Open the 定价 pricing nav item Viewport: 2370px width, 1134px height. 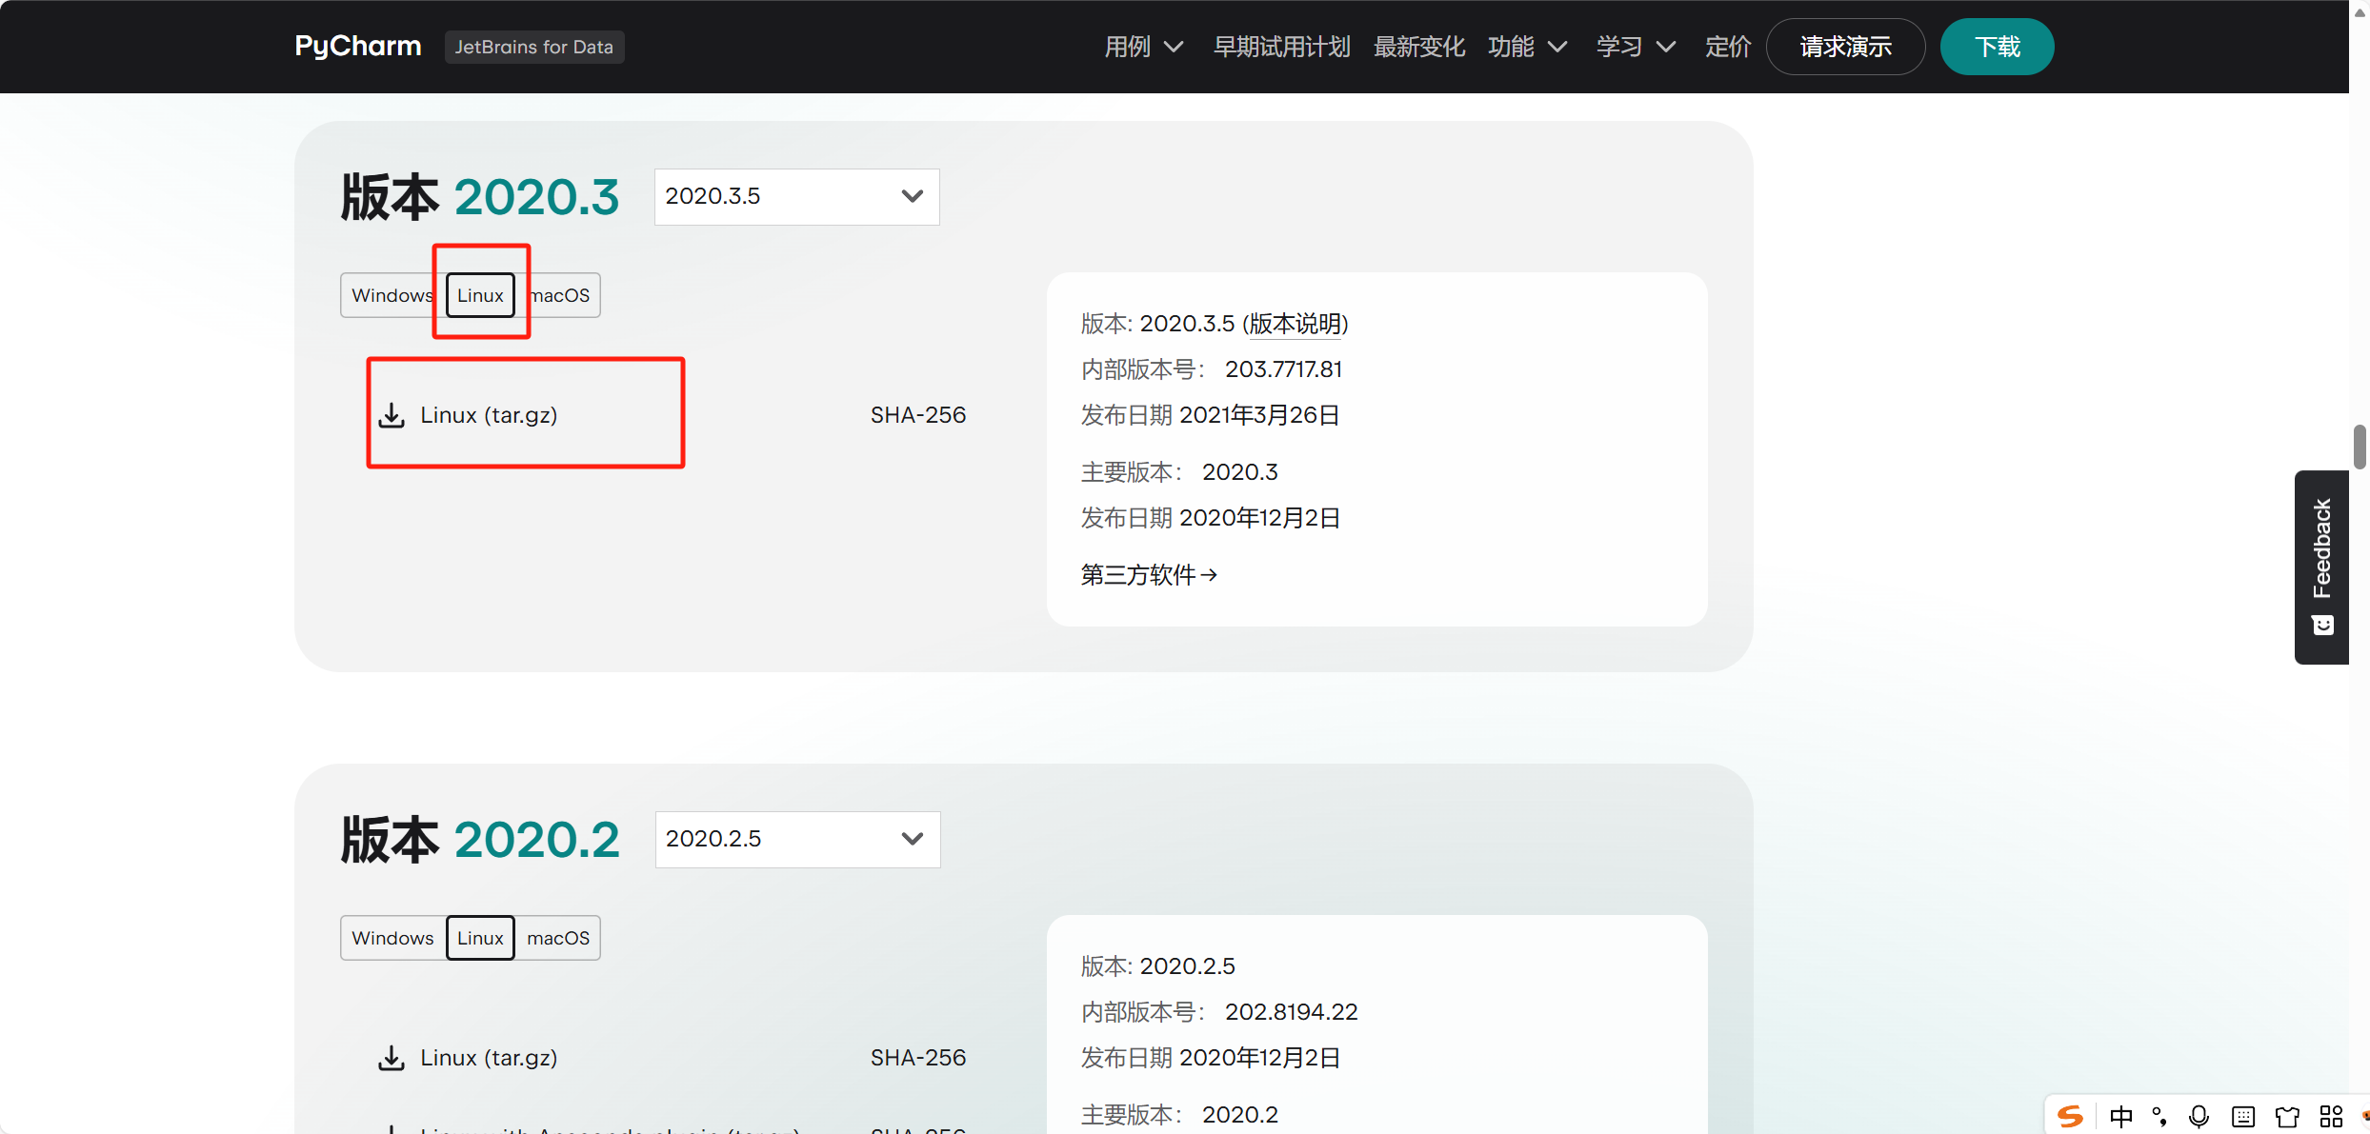pyautogui.click(x=1727, y=47)
